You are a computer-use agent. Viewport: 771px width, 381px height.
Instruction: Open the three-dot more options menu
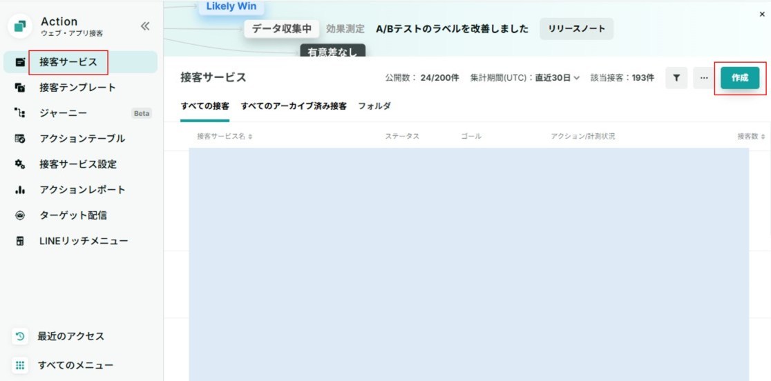point(704,78)
